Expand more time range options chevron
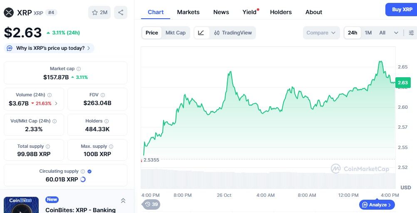This screenshot has height=213, width=417. coord(396,33)
